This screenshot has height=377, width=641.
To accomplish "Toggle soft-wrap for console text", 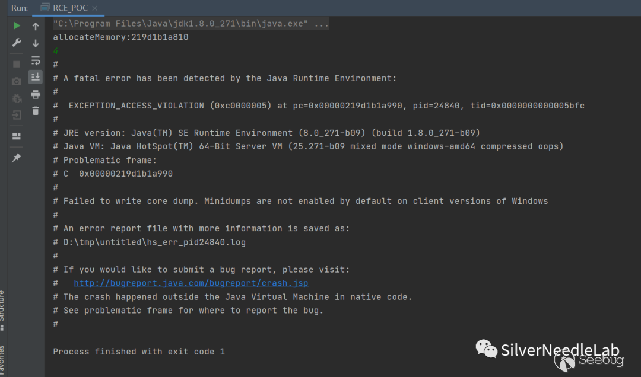I will coord(36,60).
